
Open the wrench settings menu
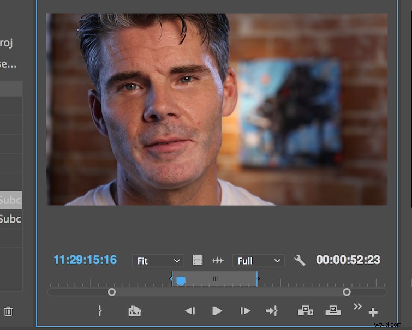click(x=300, y=260)
